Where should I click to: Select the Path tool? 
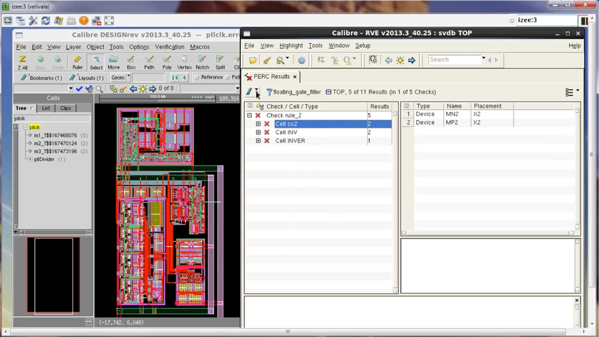149,62
